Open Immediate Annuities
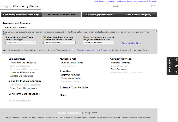The image size is (178, 122). coord(71,78)
